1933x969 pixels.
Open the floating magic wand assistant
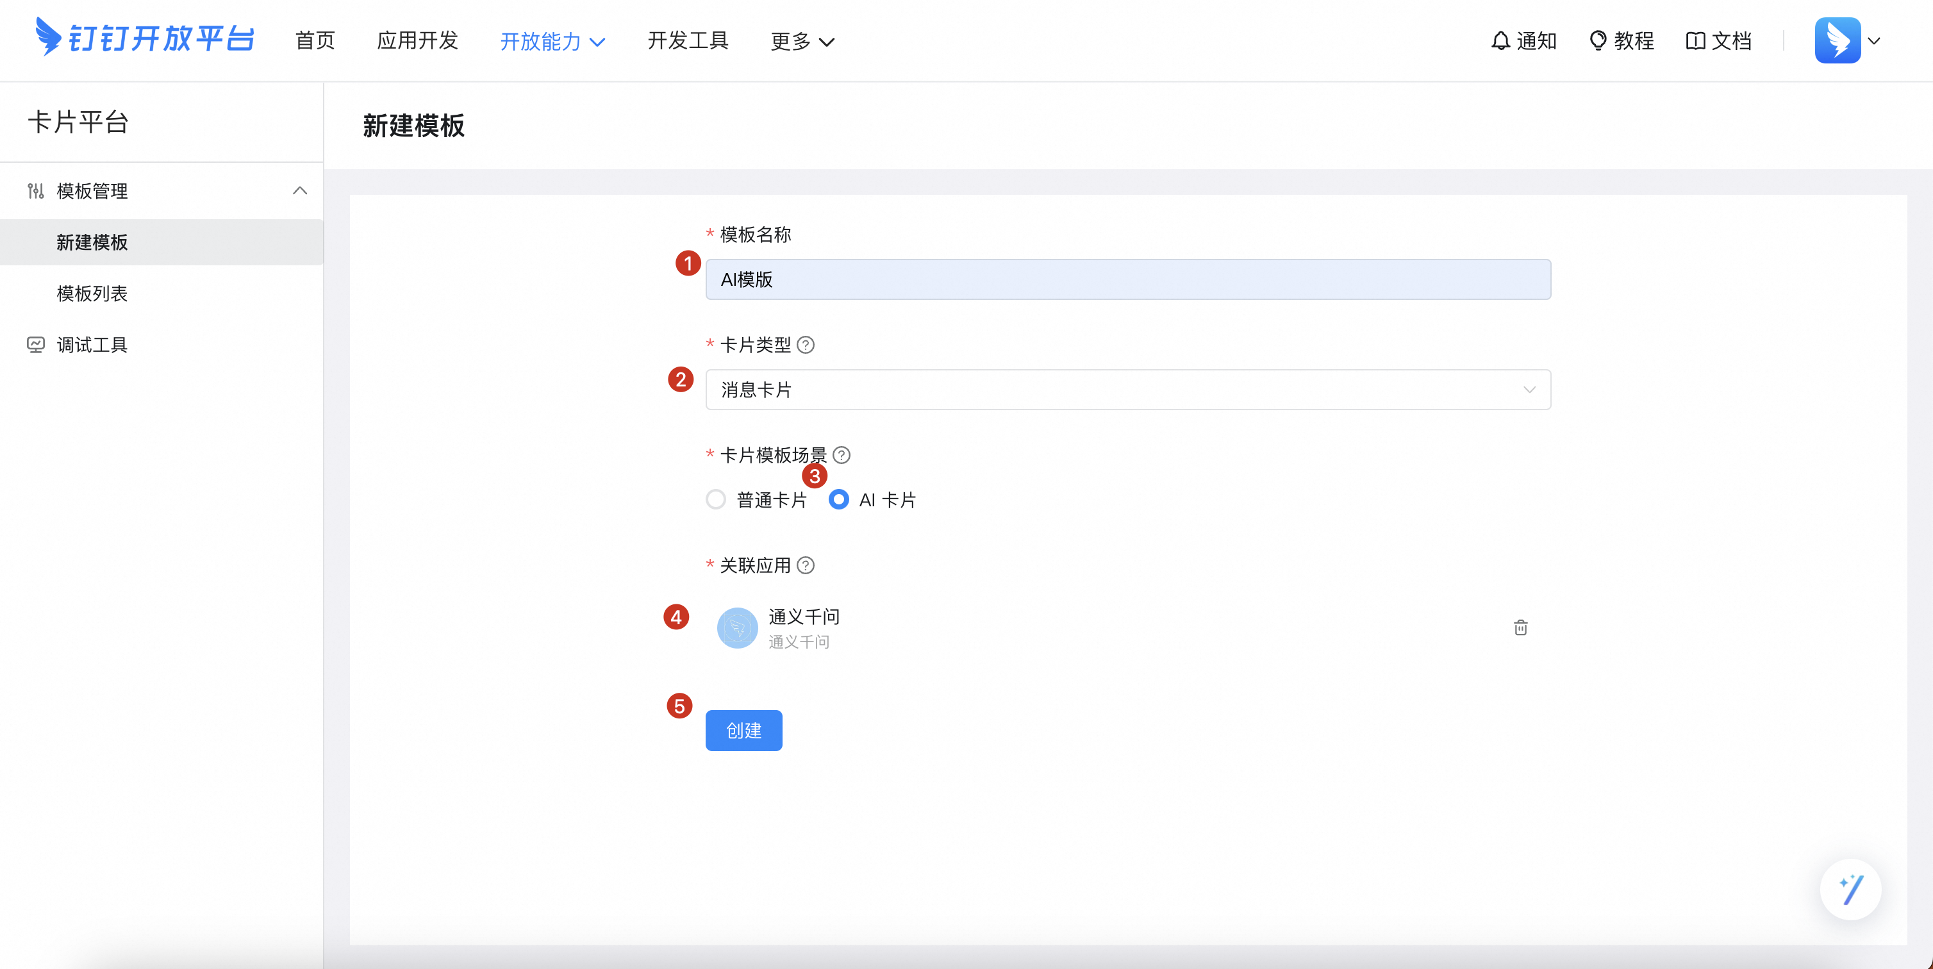[1850, 890]
